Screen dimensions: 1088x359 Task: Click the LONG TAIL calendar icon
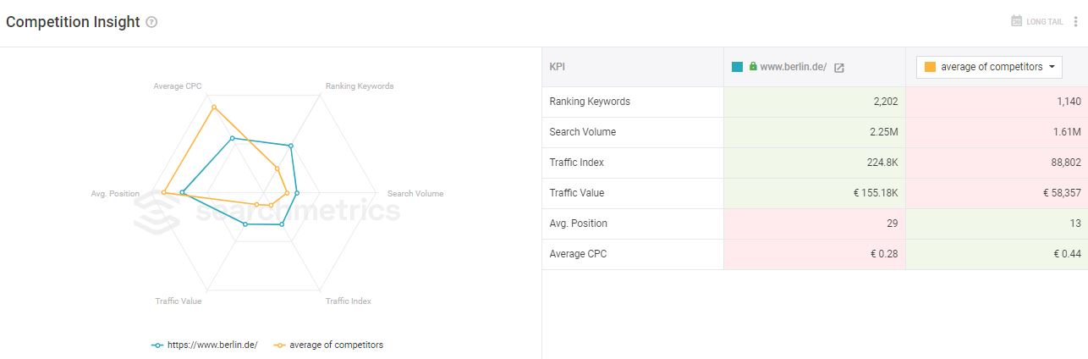point(1016,21)
